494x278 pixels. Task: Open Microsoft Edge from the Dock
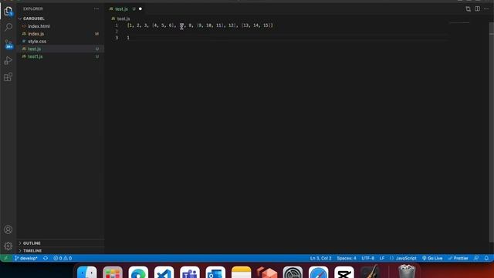[x=138, y=273]
